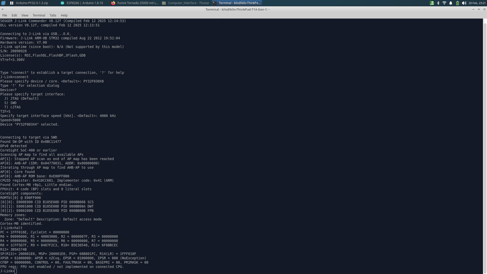487x274 pixels.
Task: Switch to Arduino-PY32-0.1.3.zip taskbar window
Action: (32, 3)
